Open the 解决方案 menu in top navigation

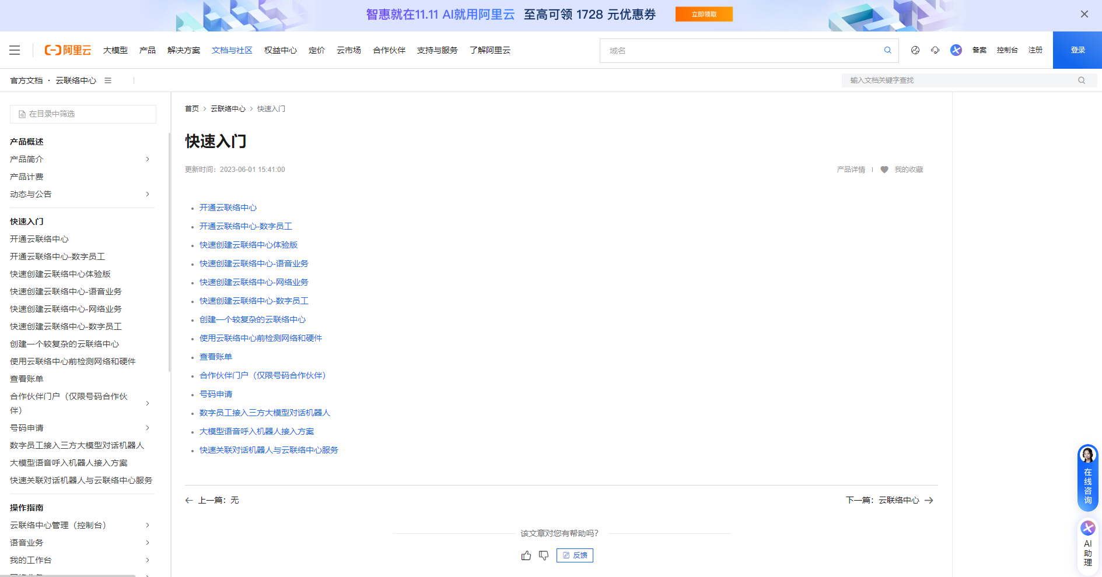tap(183, 50)
